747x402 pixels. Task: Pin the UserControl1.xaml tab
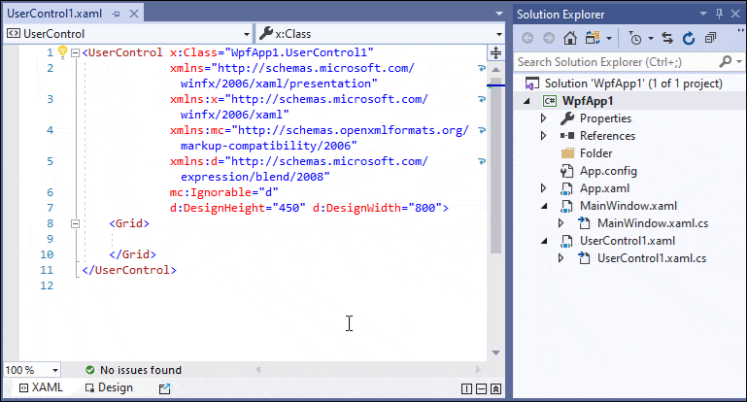coord(116,15)
